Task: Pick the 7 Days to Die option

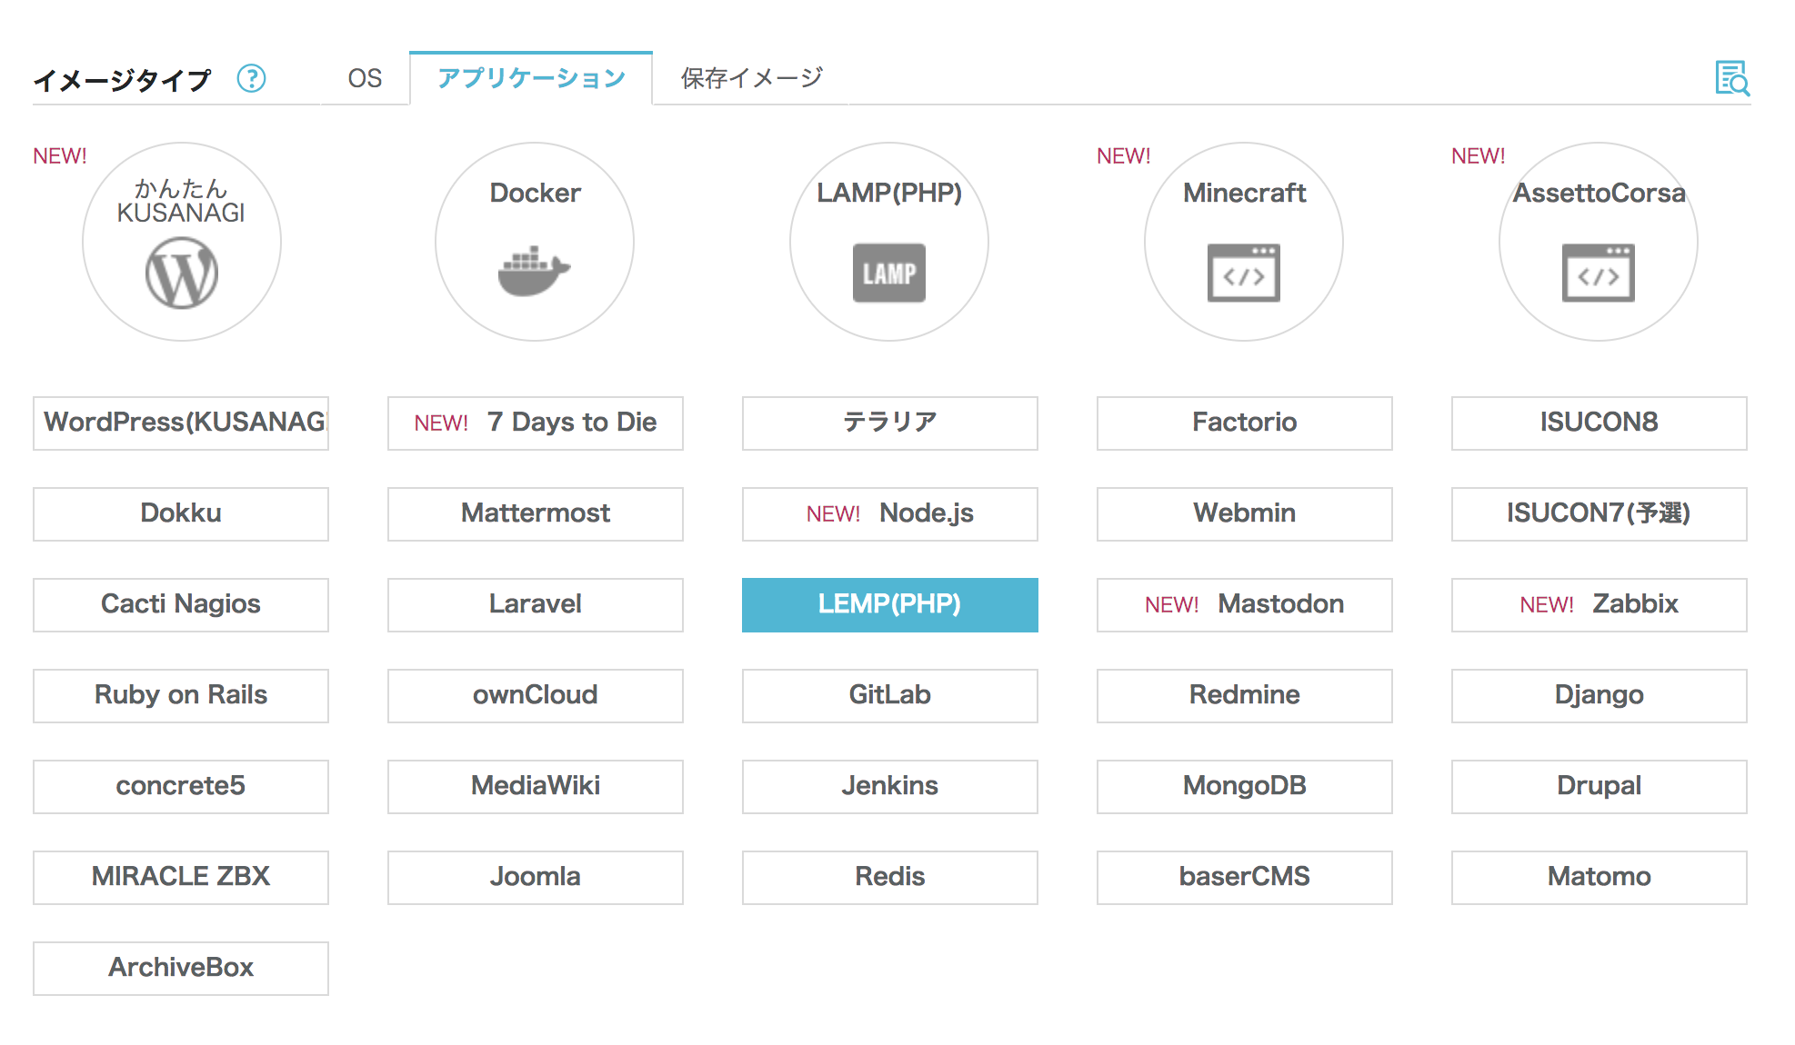Action: point(535,423)
